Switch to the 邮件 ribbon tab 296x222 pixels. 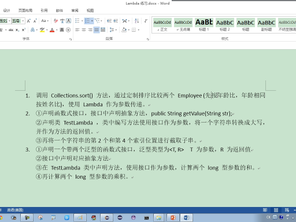coord(60,10)
